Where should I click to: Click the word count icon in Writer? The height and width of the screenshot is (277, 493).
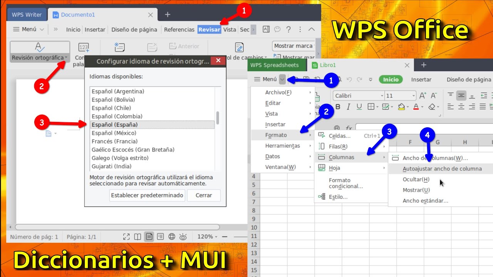[84, 48]
